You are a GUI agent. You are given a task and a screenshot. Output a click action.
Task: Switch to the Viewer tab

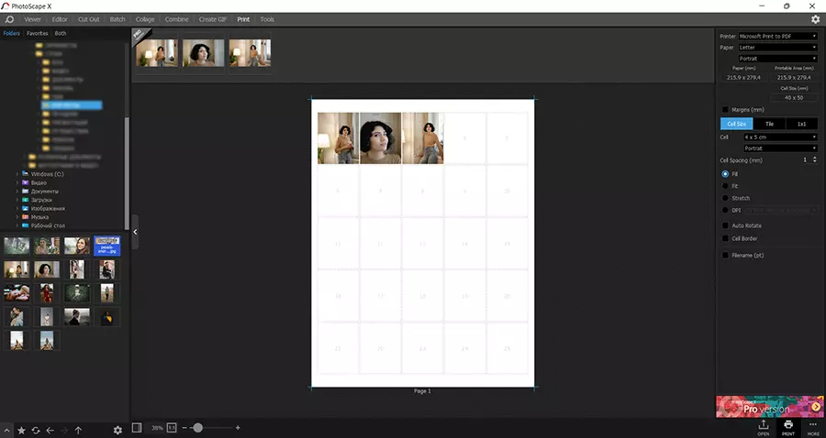pos(33,19)
